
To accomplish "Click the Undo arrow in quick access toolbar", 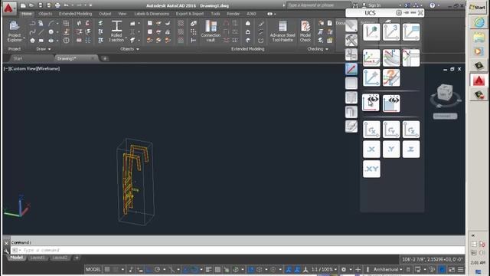I will click(67, 5).
